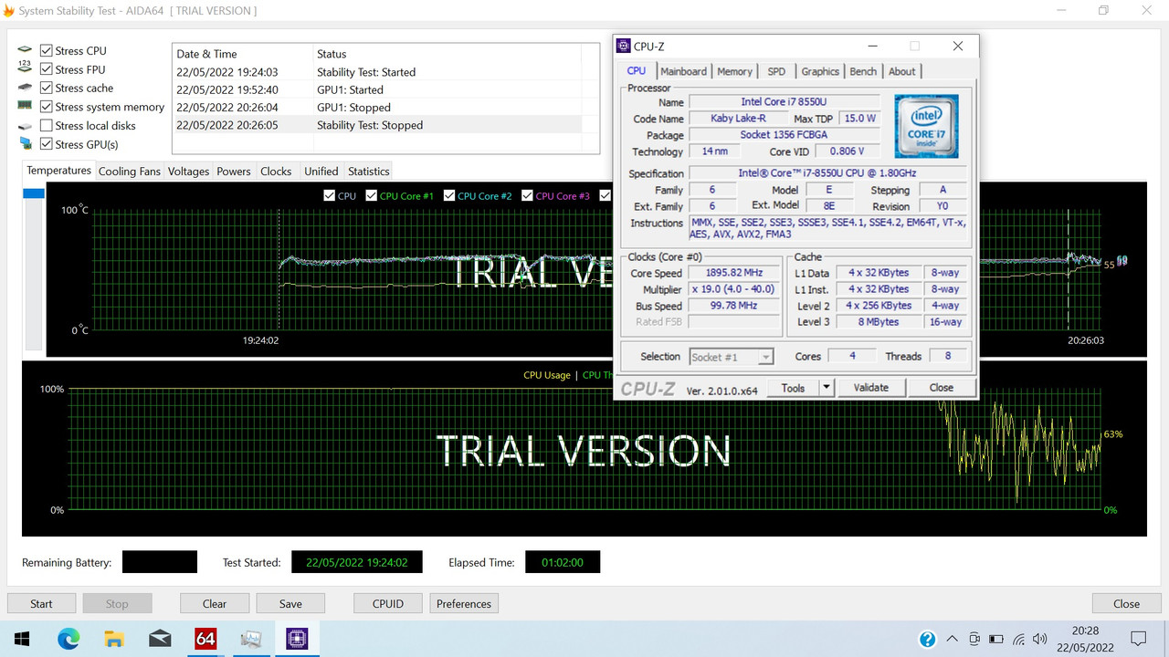Open the stability test taskbar icon
Screen dimensions: 1169x657
pyautogui.click(x=251, y=639)
